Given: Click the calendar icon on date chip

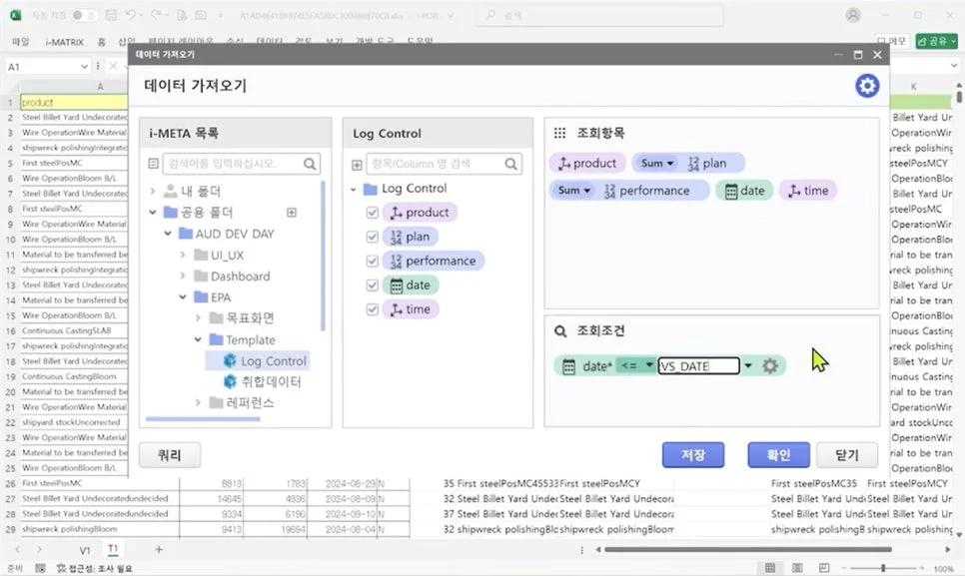Looking at the screenshot, I should pos(731,191).
